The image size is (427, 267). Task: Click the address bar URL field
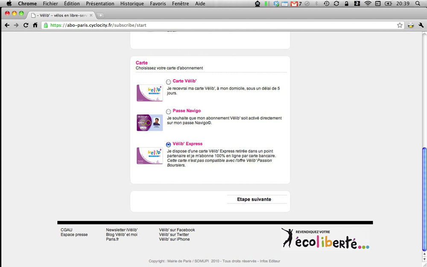(213, 25)
